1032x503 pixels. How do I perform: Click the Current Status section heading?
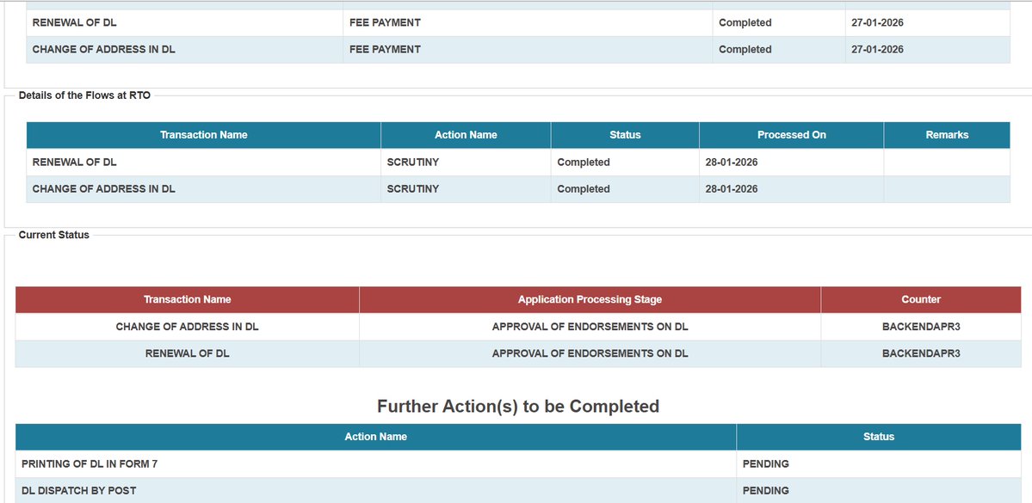tap(54, 235)
